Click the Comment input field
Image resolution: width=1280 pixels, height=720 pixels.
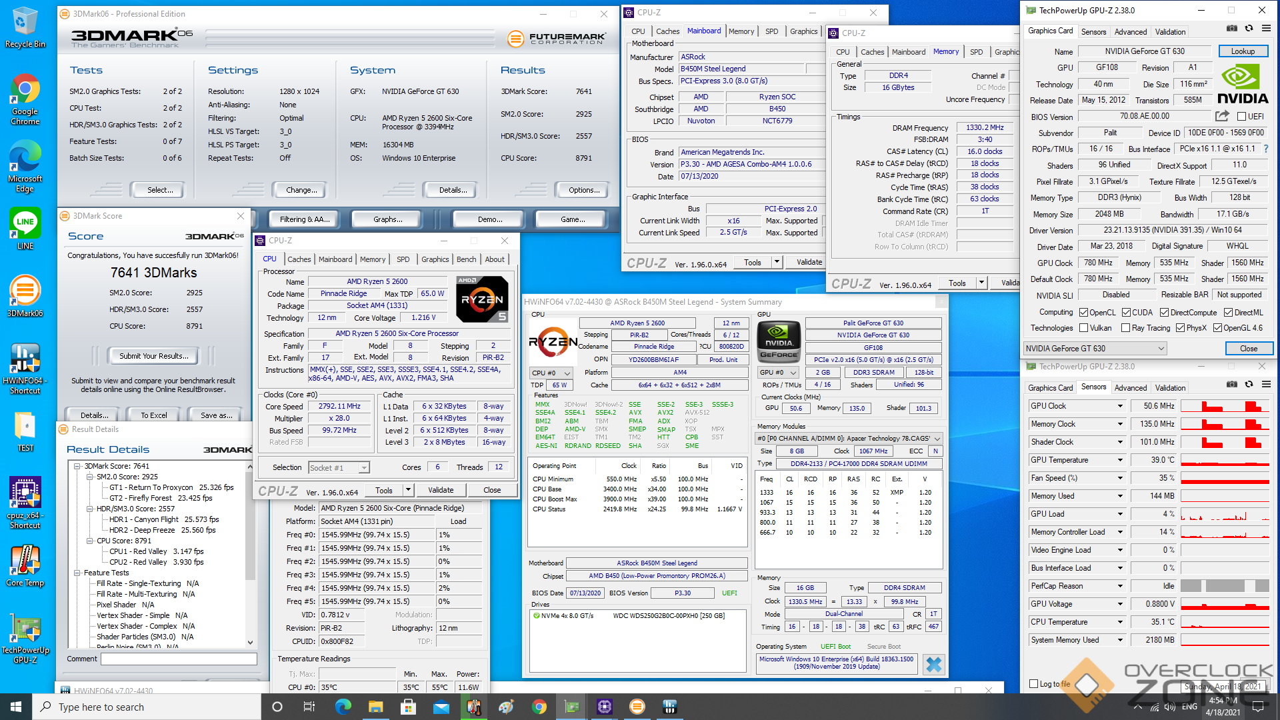tap(179, 659)
